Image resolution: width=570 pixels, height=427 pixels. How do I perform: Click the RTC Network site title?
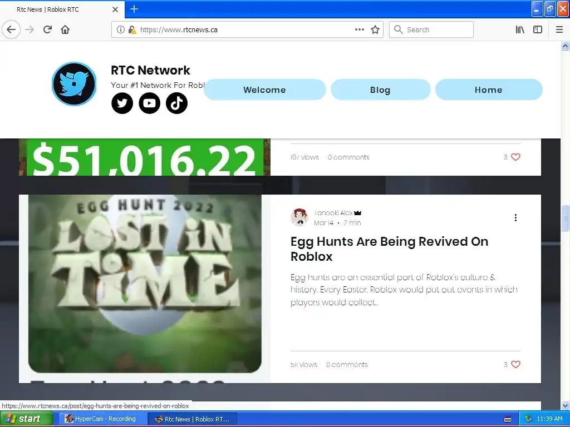coord(150,70)
